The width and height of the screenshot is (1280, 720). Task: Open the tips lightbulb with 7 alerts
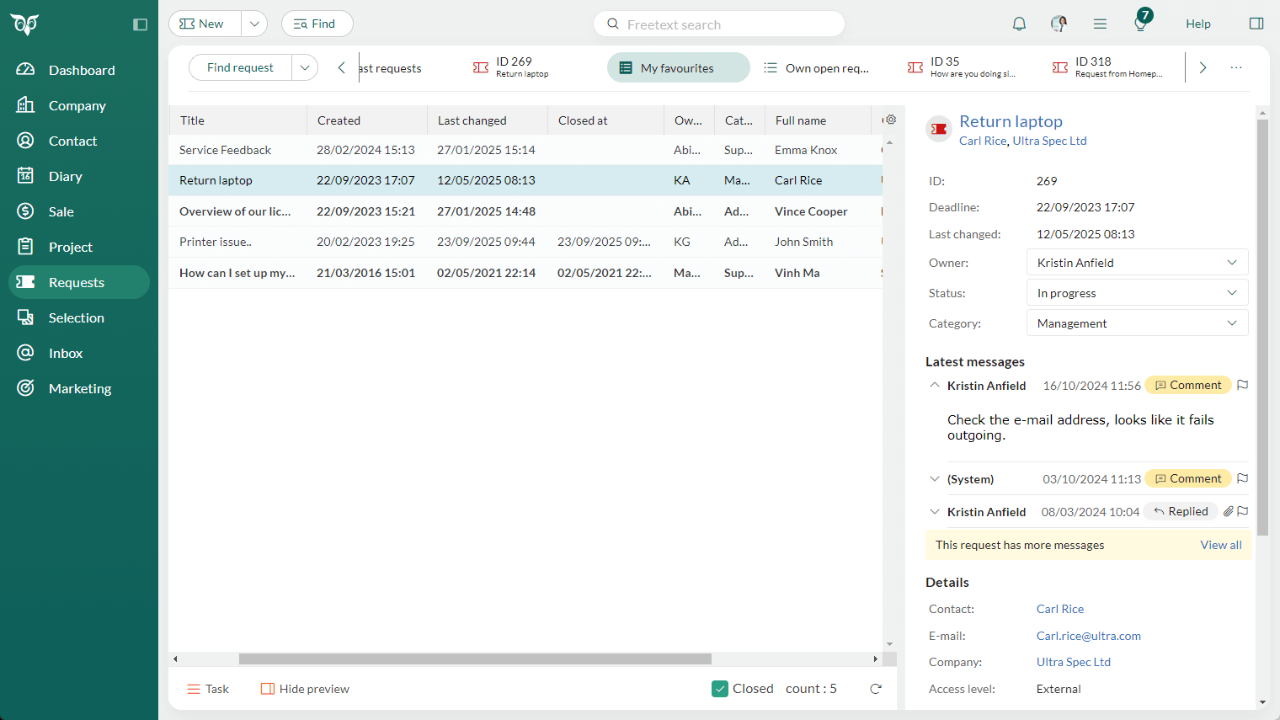(x=1140, y=24)
